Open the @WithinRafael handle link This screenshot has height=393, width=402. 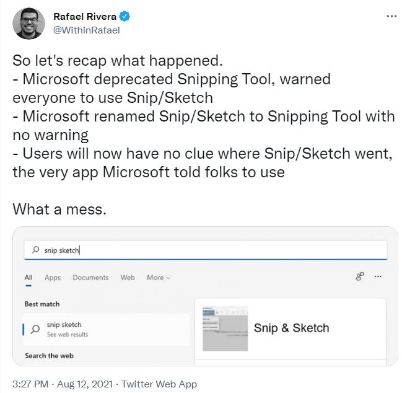[86, 30]
